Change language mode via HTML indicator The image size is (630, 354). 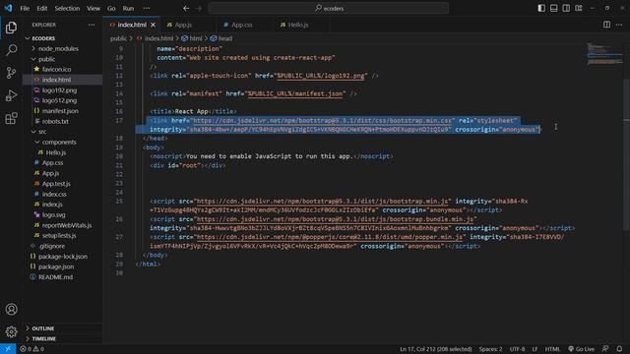point(552,349)
